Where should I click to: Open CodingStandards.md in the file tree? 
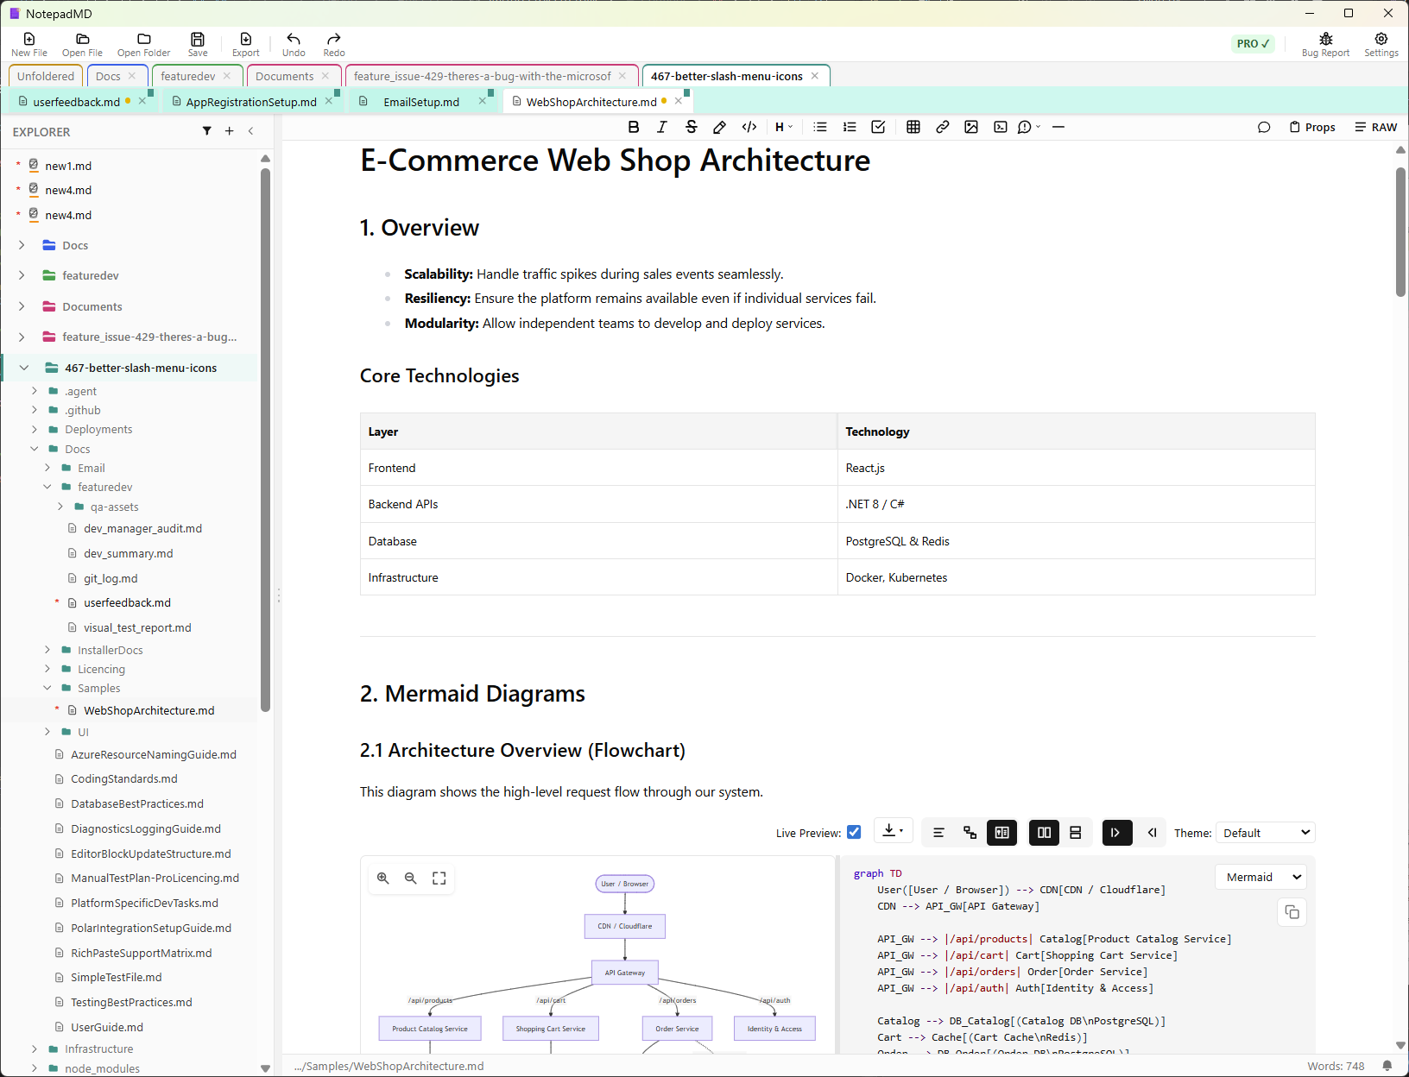pyautogui.click(x=124, y=778)
